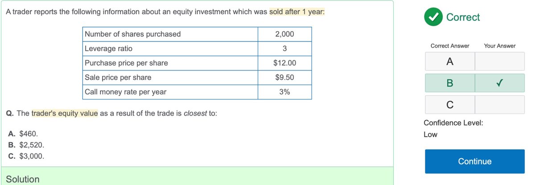Screen dimensions: 535x185
Task: Click the Continue button
Action: point(475,161)
